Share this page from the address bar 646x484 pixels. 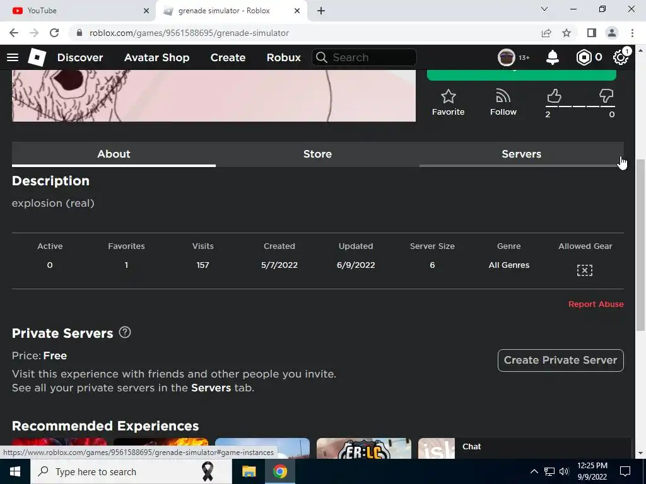[546, 33]
